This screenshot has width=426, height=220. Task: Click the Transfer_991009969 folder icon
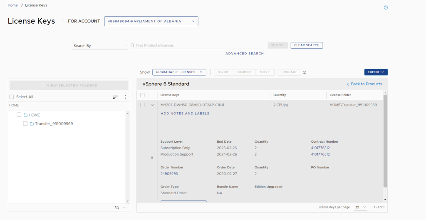(32, 124)
